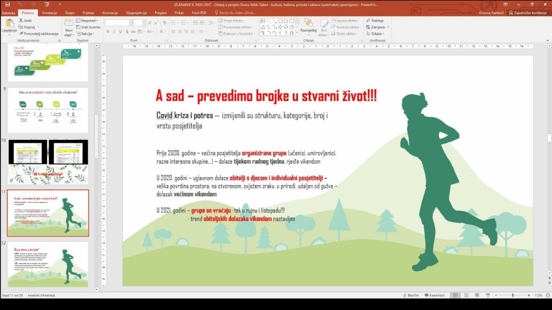552x310 pixels.
Task: Open the Arrange (Razmještaj) tool
Action: pos(308,25)
